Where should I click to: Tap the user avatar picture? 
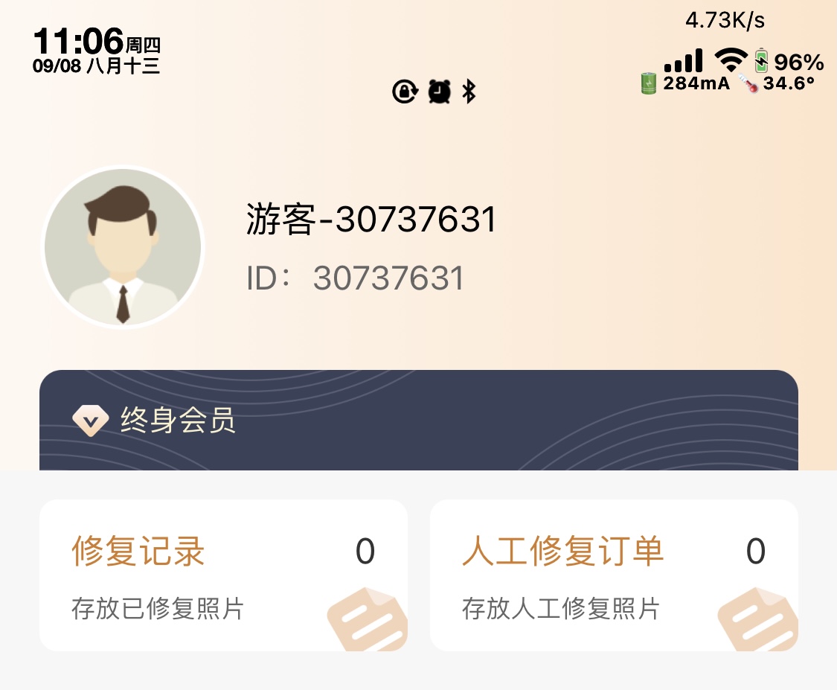coord(123,246)
